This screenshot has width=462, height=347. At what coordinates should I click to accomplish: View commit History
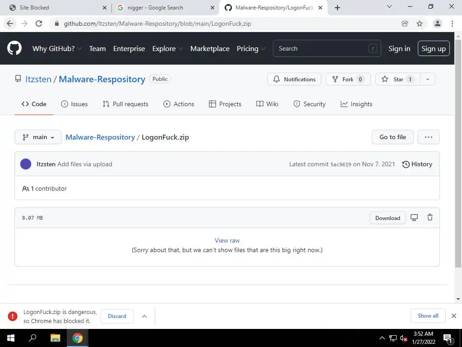[x=417, y=164]
